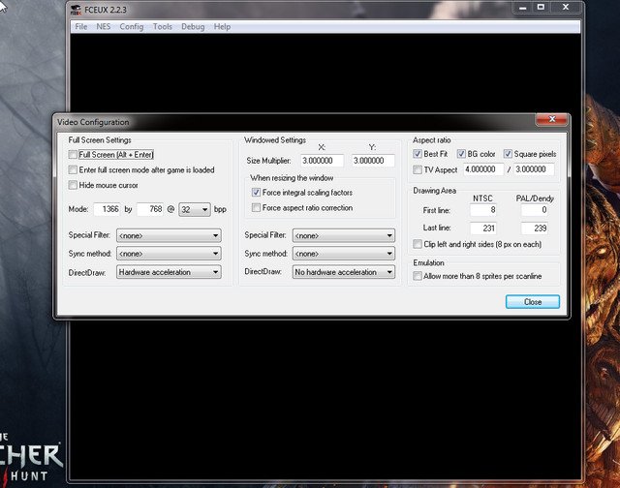Screen dimensions: 620x488
Task: Enable the Full Screen (Alt + Enter) checkbox
Action: pos(74,155)
